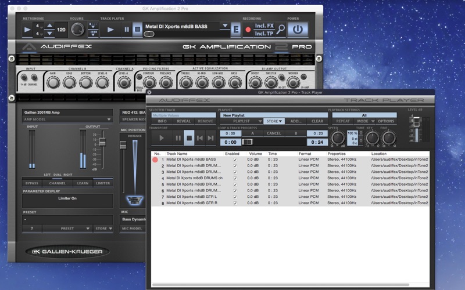
Task: Uncheck Enabled for the BASS track
Action: 234,159
